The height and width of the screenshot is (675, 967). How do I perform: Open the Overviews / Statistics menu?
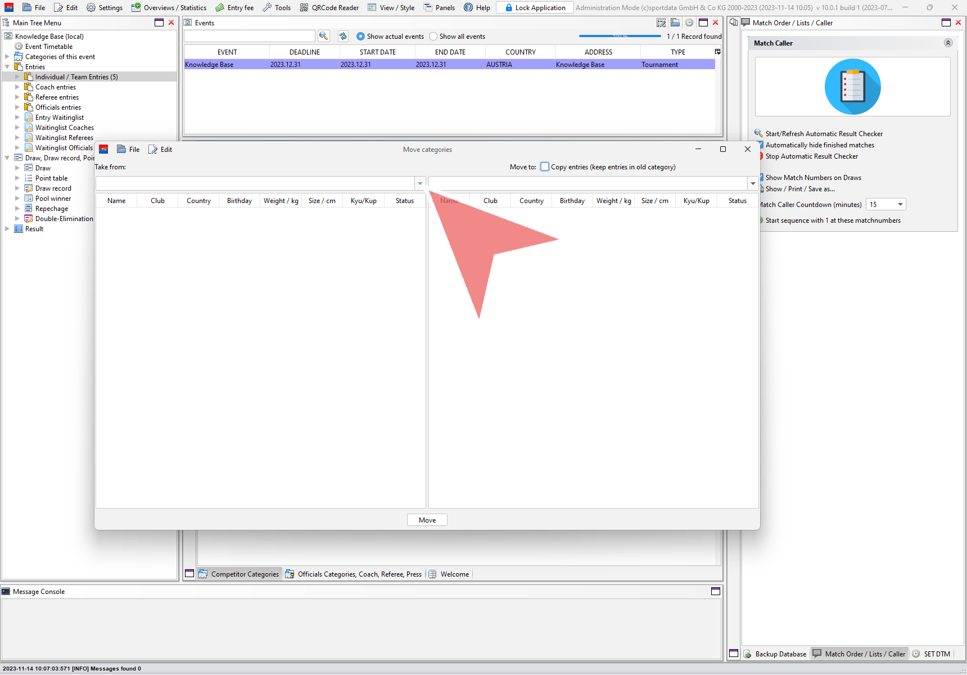click(x=169, y=7)
